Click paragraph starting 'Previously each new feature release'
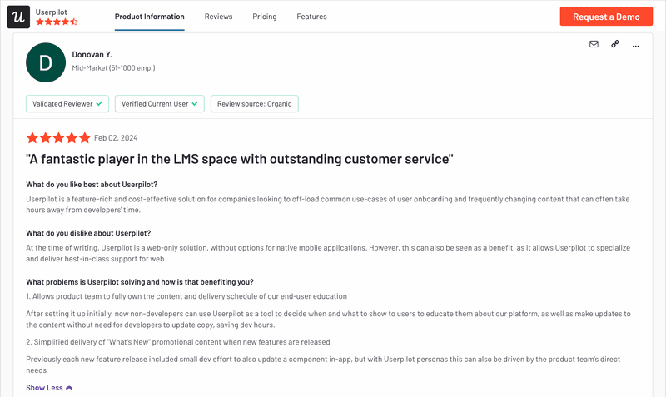This screenshot has width=666, height=397. pyautogui.click(x=323, y=365)
